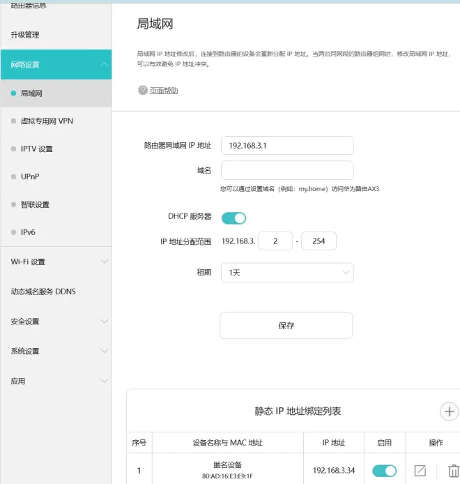Click the 设备名称与 MAC 地址 column header
The width and height of the screenshot is (460, 484).
tap(228, 443)
